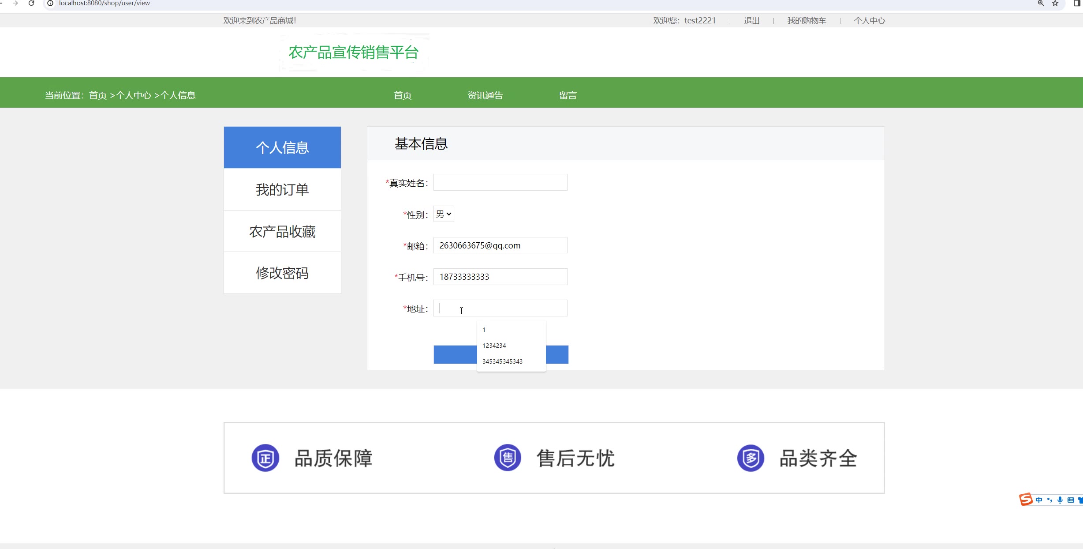Open 我的订单 in sidebar menu
The height and width of the screenshot is (549, 1083).
coord(282,189)
